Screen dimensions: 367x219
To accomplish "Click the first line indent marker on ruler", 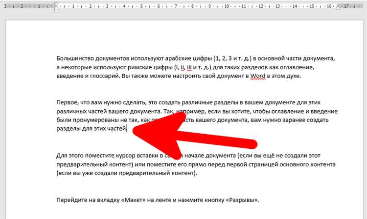I will point(56,4).
